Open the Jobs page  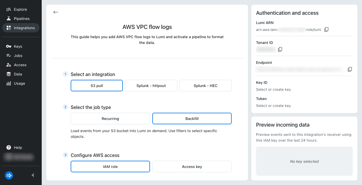tap(21, 55)
